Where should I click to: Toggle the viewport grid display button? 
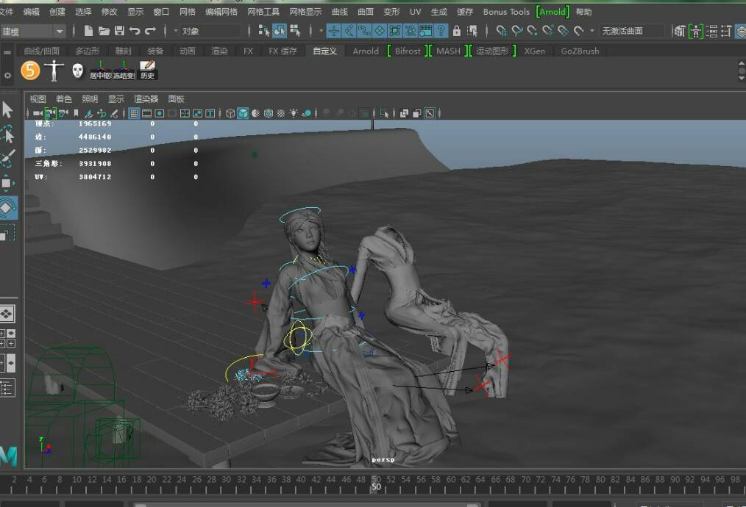point(134,113)
